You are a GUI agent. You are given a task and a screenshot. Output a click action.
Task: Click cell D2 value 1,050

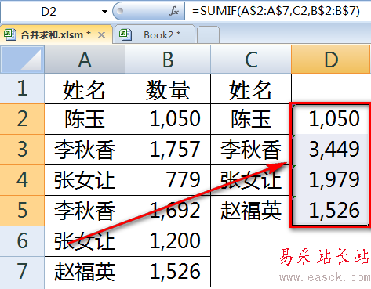pyautogui.click(x=331, y=119)
